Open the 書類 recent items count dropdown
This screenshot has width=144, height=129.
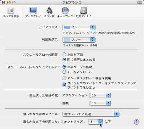click(x=100, y=103)
